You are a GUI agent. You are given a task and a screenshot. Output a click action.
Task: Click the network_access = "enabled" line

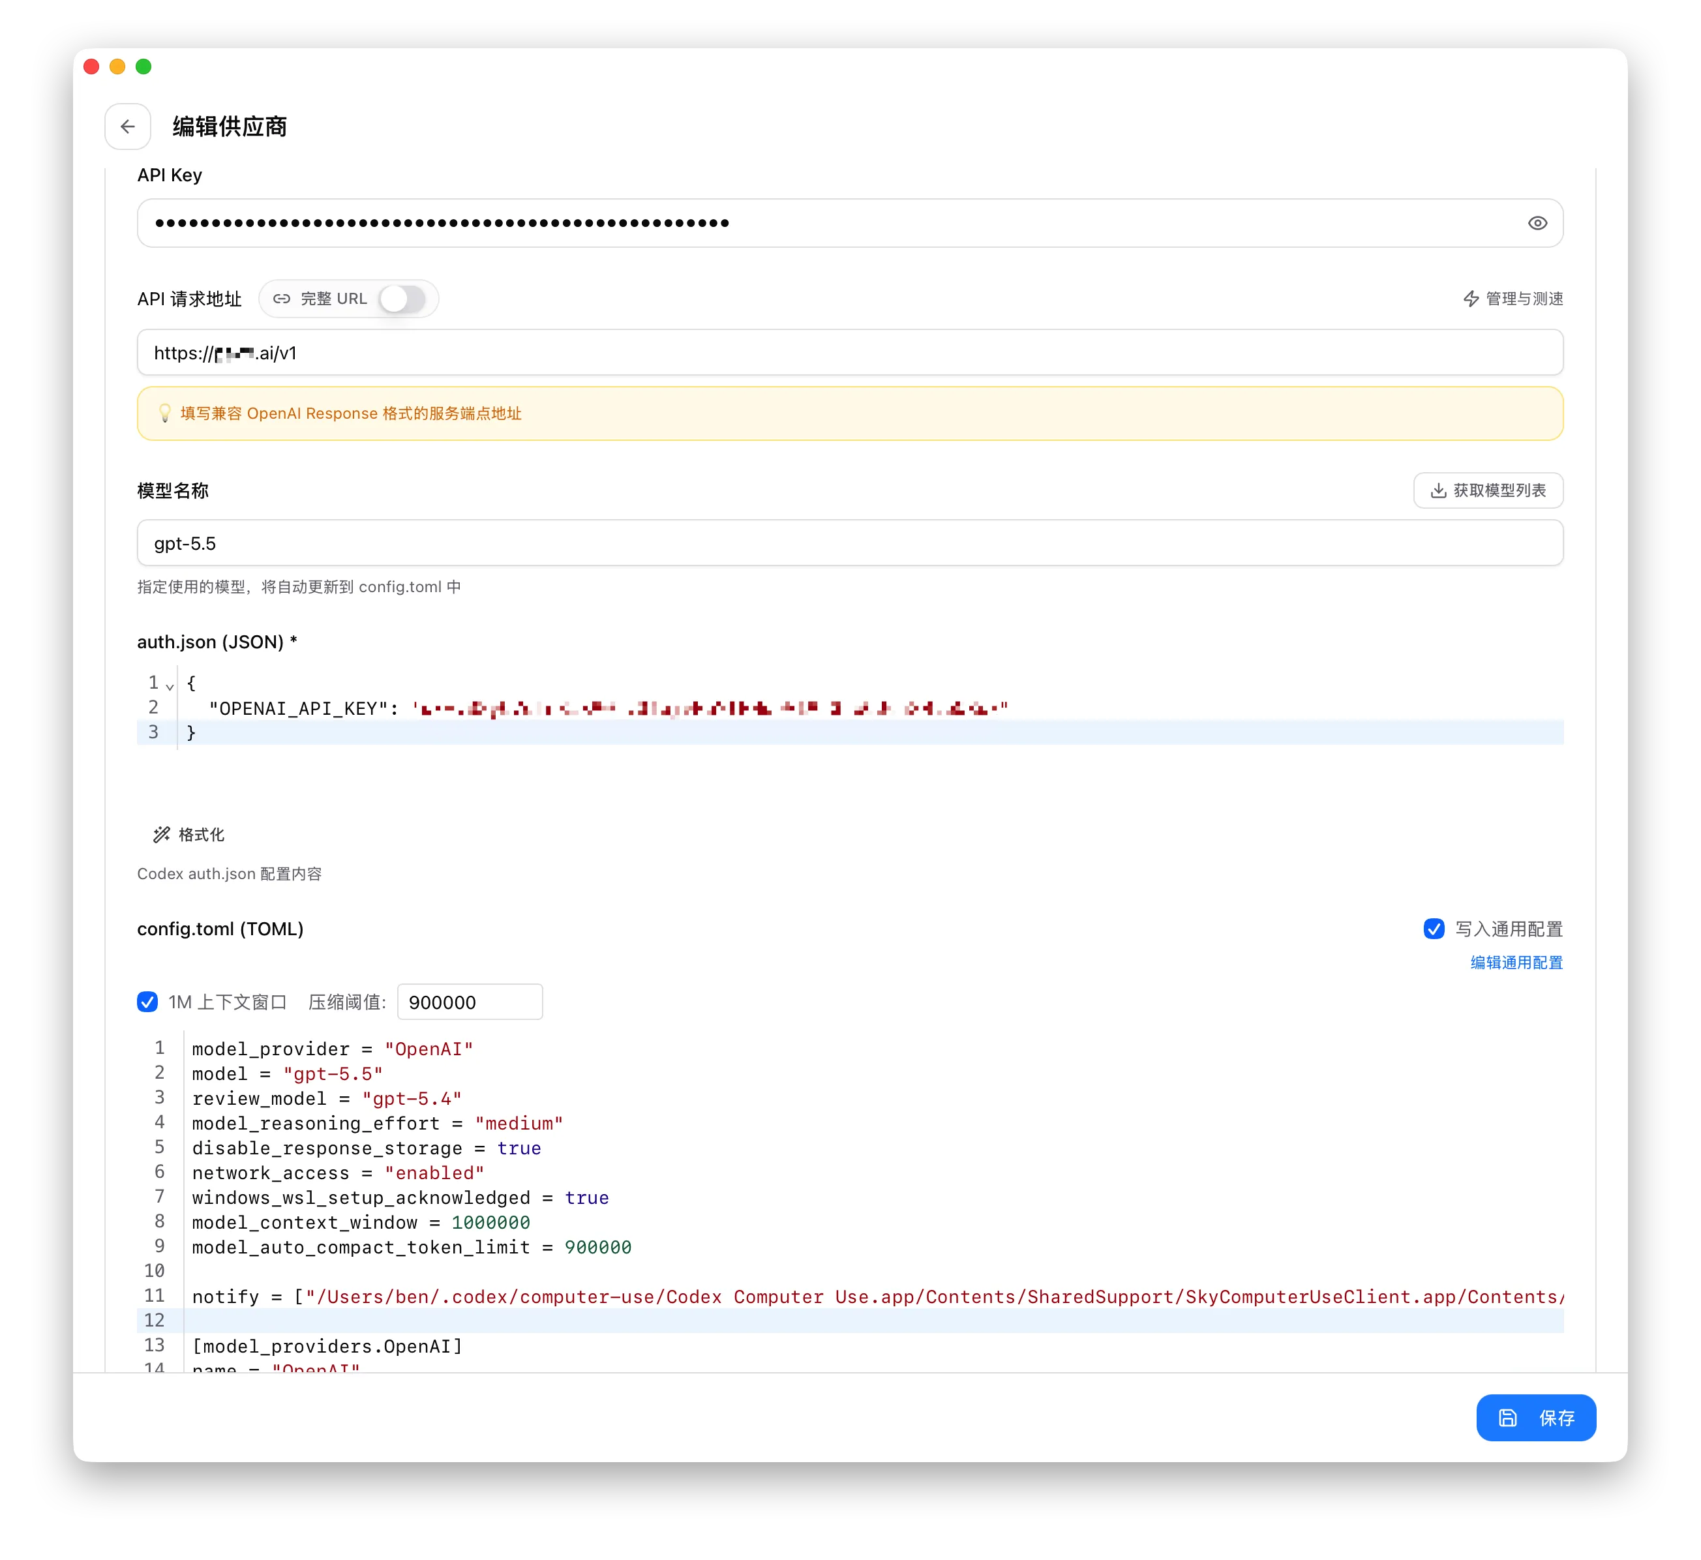(874, 1173)
